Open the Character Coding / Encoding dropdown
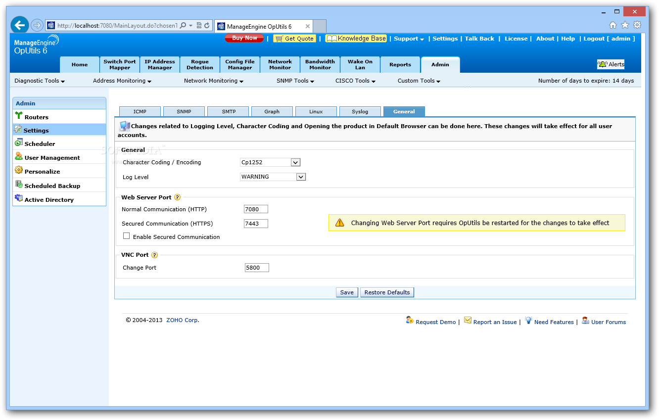The image size is (659, 420). 270,162
